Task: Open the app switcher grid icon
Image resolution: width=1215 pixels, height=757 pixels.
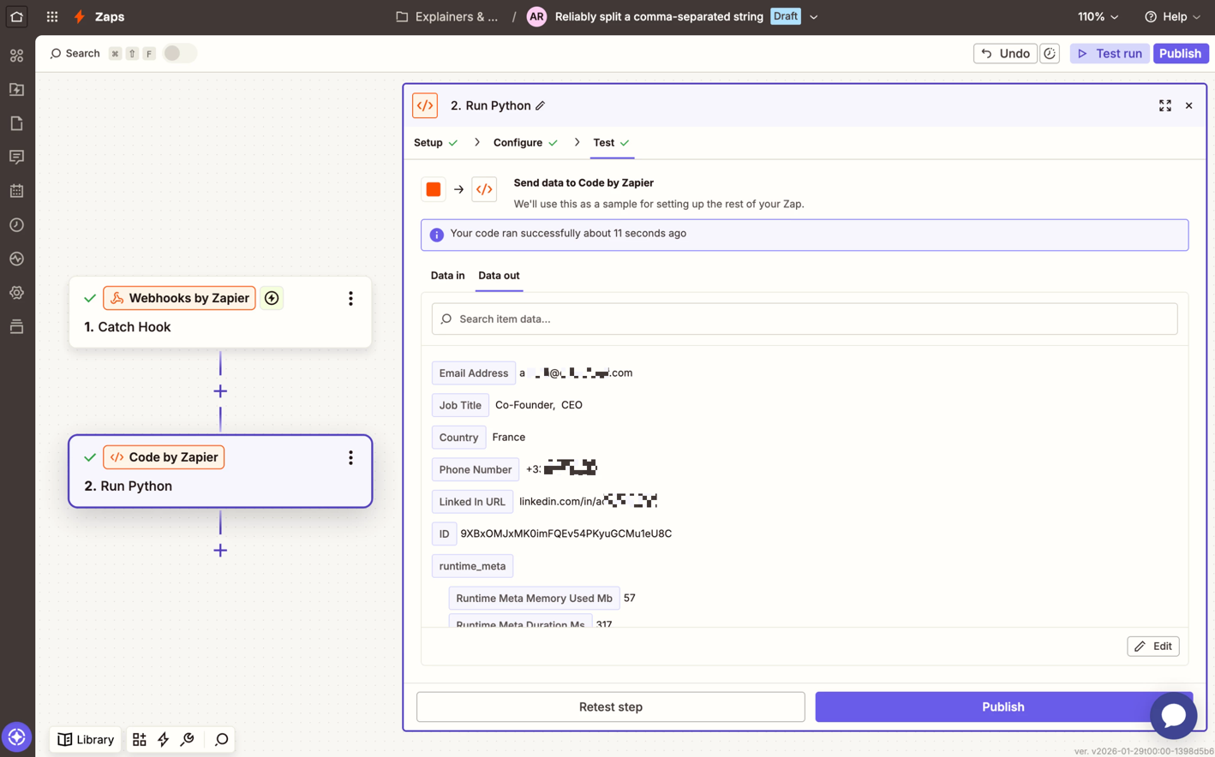Action: (x=52, y=16)
